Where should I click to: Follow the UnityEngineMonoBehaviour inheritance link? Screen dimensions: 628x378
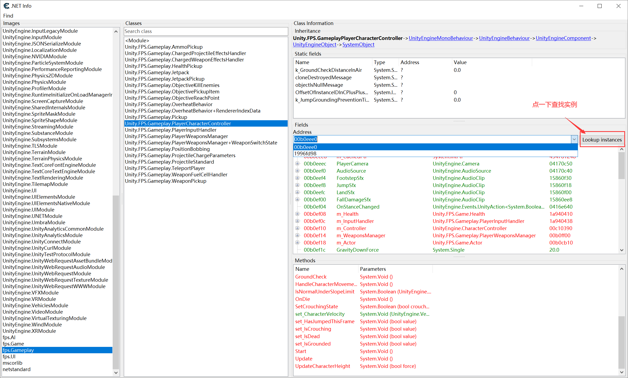tap(441, 38)
